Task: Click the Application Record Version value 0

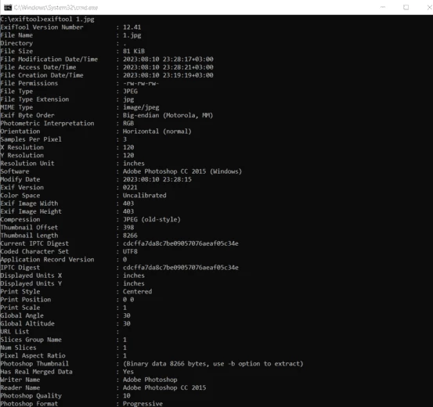Action: (x=124, y=260)
